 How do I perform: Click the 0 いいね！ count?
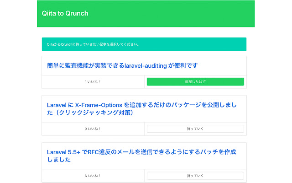[x=93, y=129]
